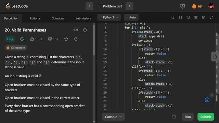Open editor settings gear icon
This screenshot has width=219, height=123.
[204, 17]
